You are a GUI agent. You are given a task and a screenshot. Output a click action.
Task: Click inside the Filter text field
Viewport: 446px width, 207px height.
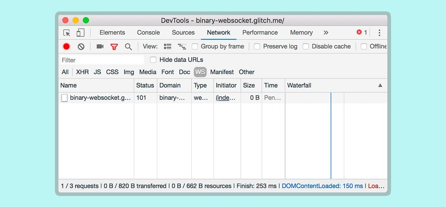tap(101, 60)
